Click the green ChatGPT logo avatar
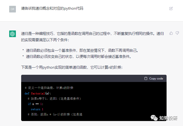The height and width of the screenshot is (126, 183). coord(13,34)
